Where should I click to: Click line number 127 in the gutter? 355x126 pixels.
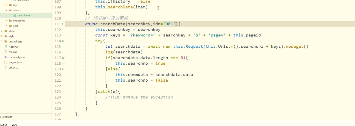(58, 114)
